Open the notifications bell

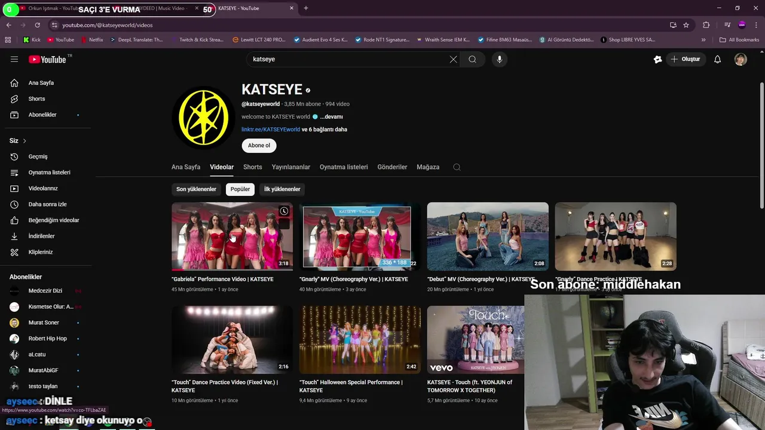[x=718, y=59]
